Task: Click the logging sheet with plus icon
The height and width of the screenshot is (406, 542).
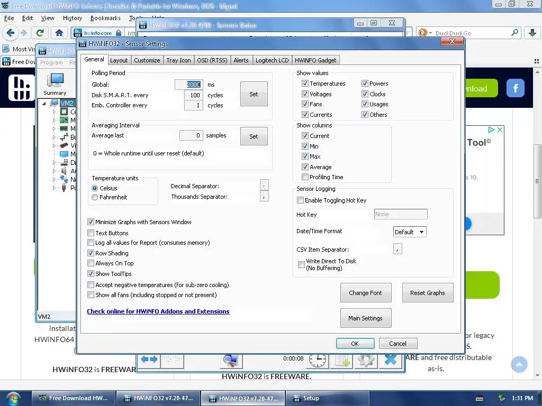Action: 342,361
